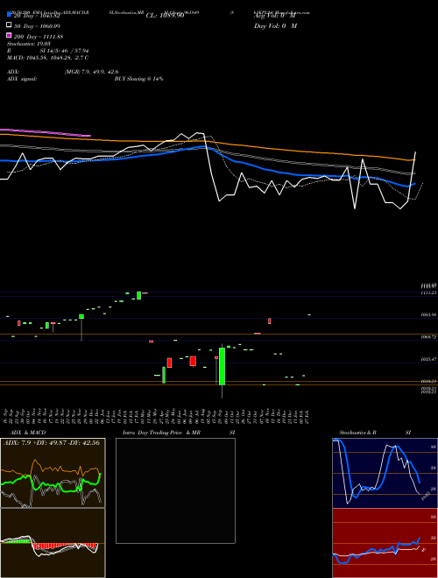Select the '200 Day = 1111.88' label

(39, 37)
